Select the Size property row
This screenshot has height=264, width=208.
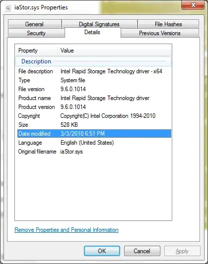[94, 125]
